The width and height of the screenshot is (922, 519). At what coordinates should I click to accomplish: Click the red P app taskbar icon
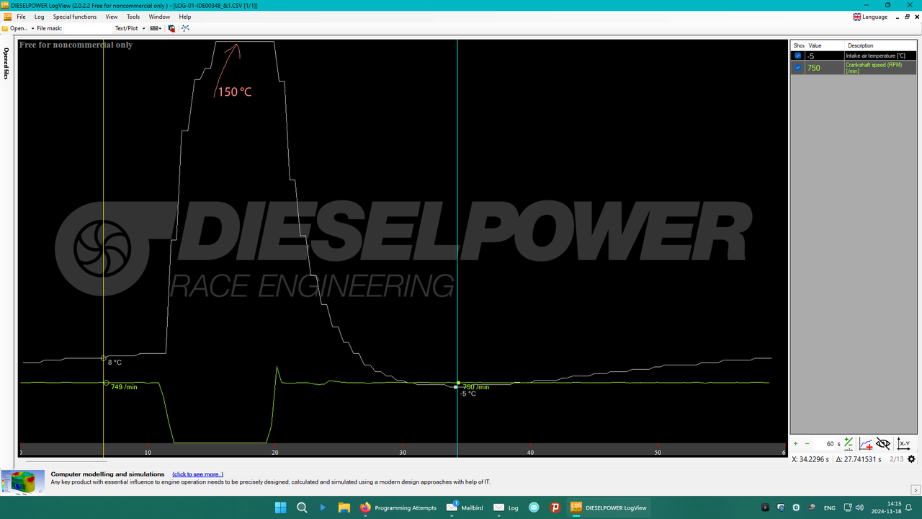point(555,507)
